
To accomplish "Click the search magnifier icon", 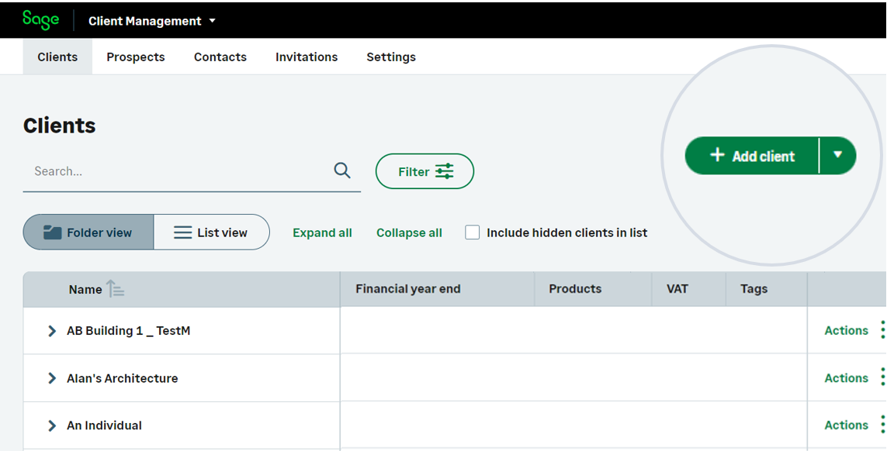I will (x=342, y=170).
